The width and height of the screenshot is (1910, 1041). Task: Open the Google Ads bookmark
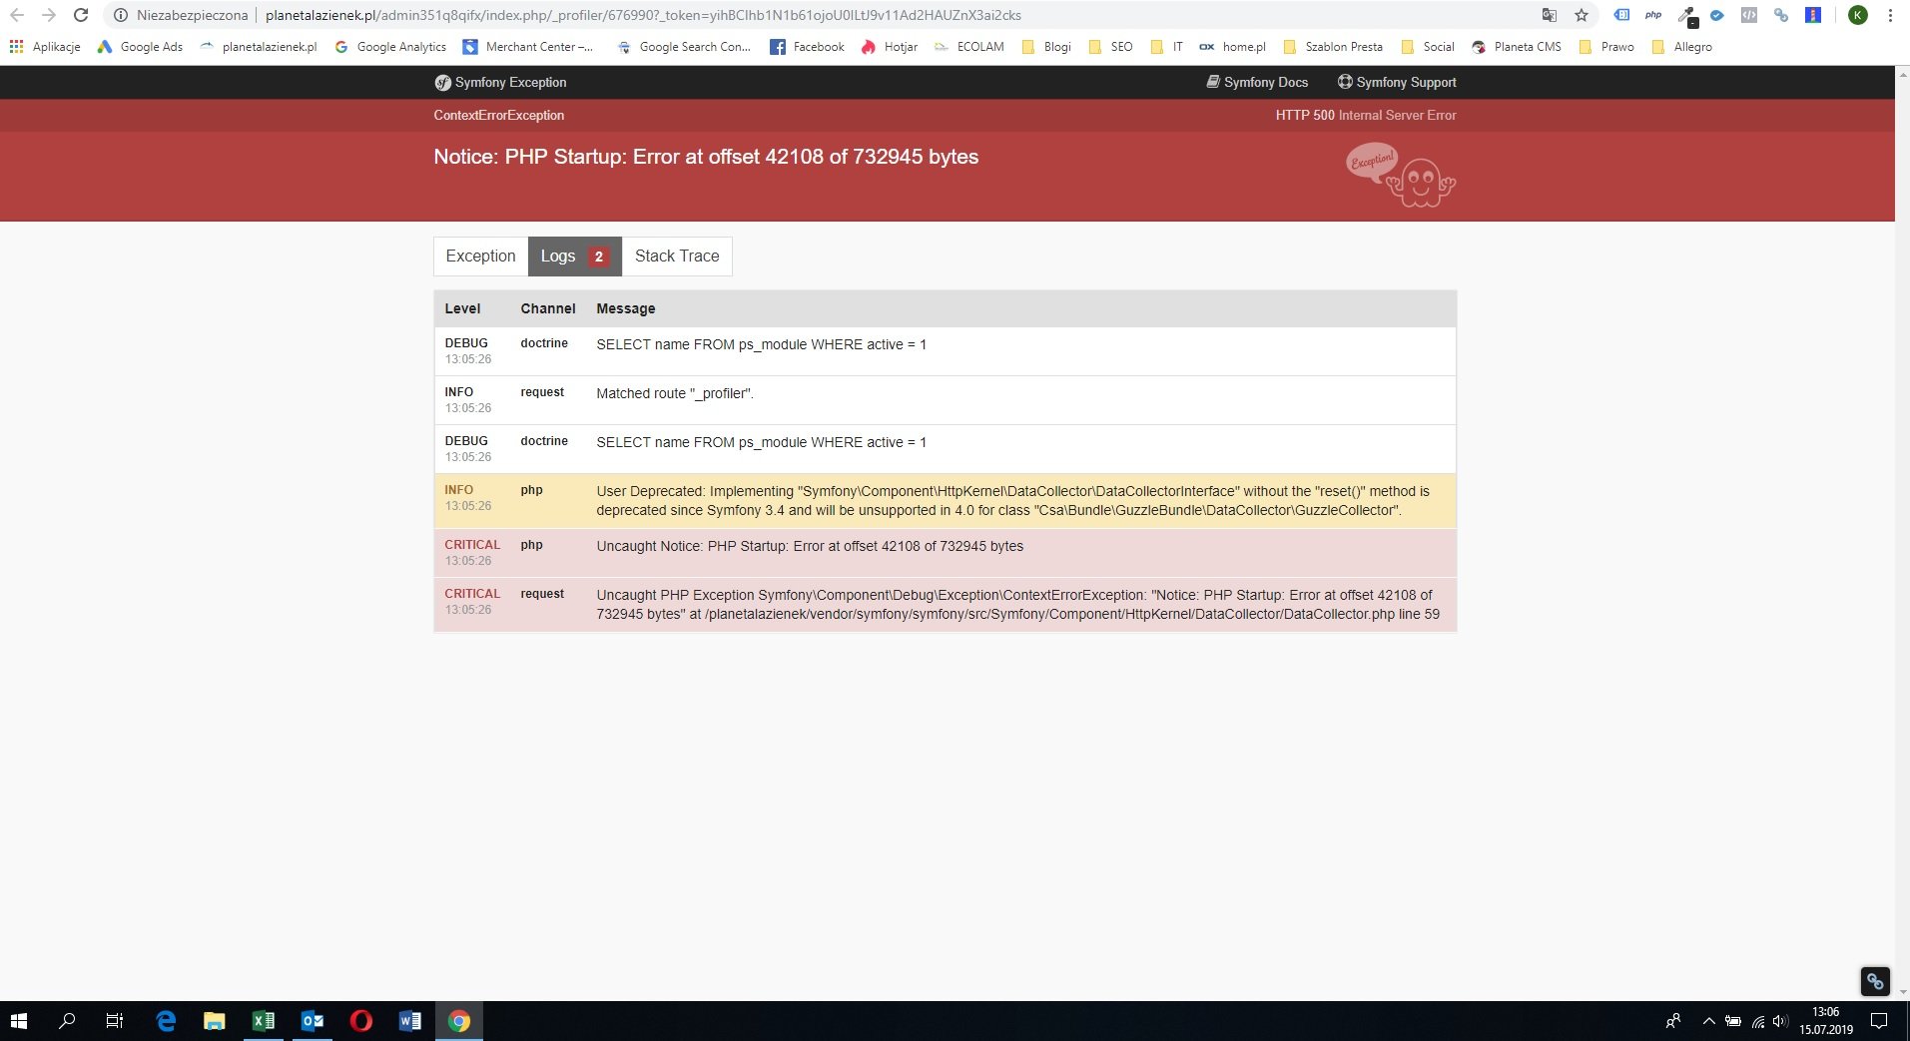coord(140,47)
